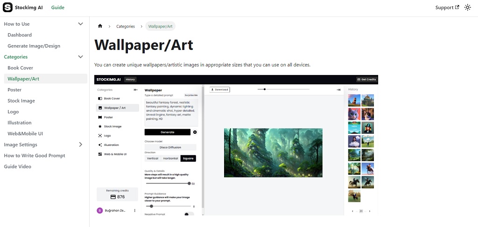478x227 pixels.
Task: Open the wizard hat portrait thumbnail
Action: [368, 128]
